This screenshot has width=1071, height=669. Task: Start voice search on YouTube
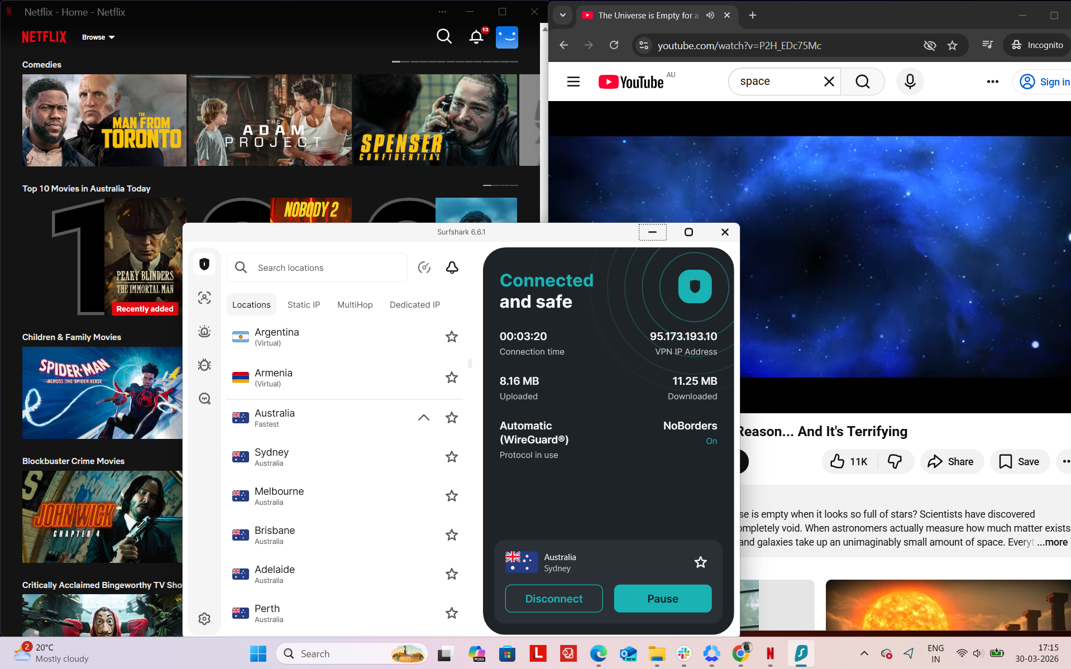(910, 82)
